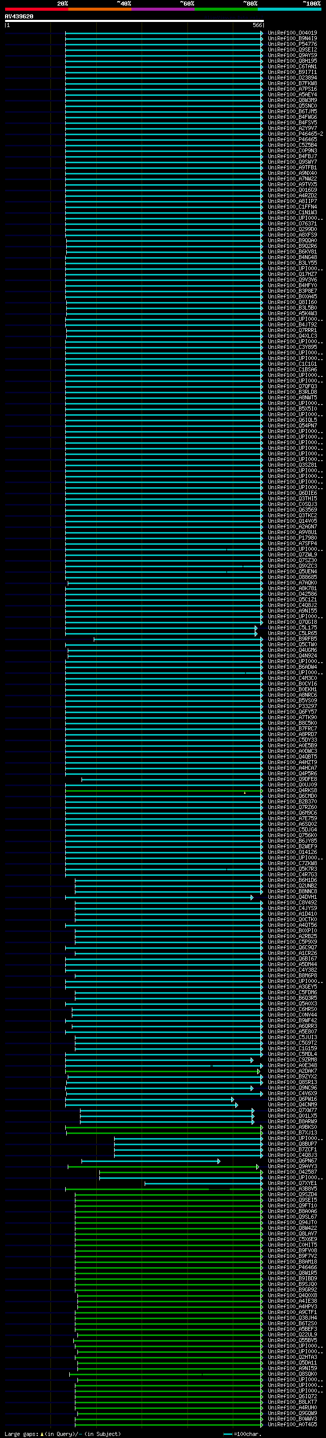Viewport: 326px width, 1438px height.
Task: Click alignment bar beside UniRef100_O04019
Action: pos(165,34)
